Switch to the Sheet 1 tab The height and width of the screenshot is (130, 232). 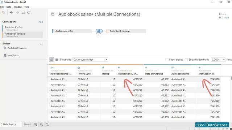[x=28, y=125]
